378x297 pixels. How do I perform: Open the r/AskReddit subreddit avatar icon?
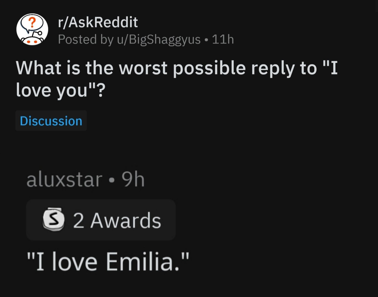tap(32, 29)
